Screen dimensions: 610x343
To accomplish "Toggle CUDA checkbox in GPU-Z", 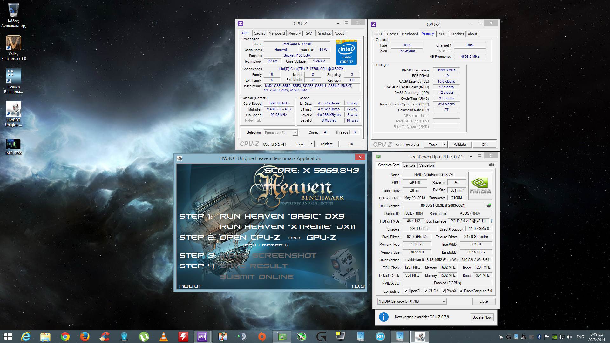I will point(426,291).
